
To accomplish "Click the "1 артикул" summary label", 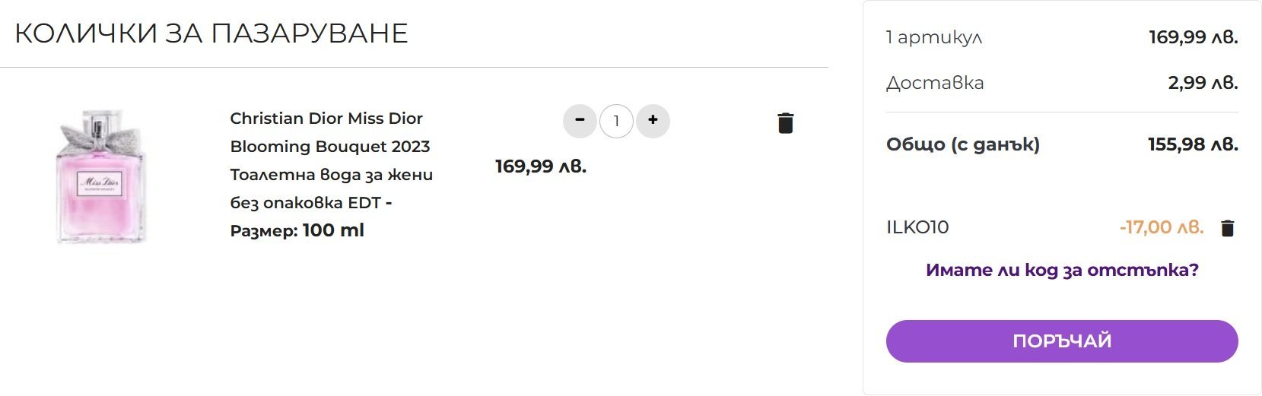I will [x=934, y=37].
